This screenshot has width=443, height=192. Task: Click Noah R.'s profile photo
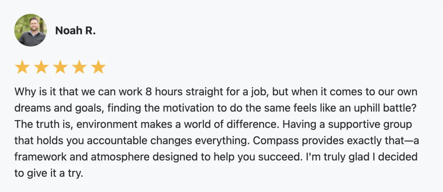[30, 30]
